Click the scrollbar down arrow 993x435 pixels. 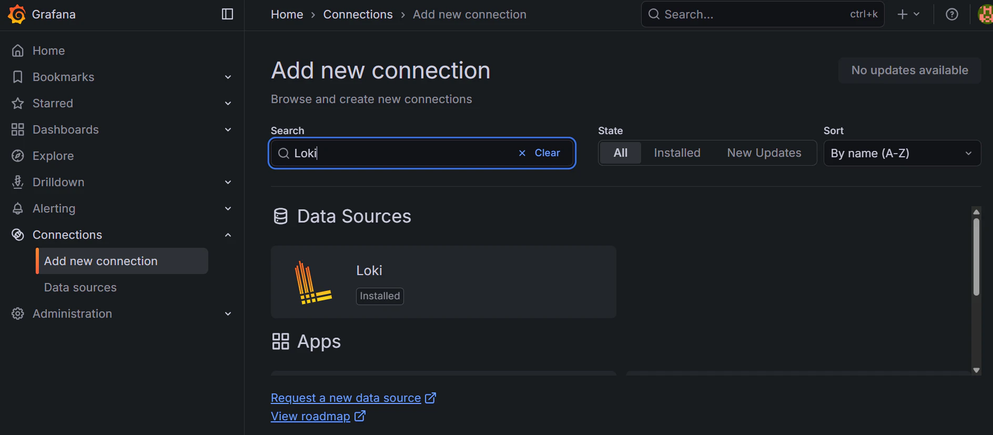(x=976, y=370)
